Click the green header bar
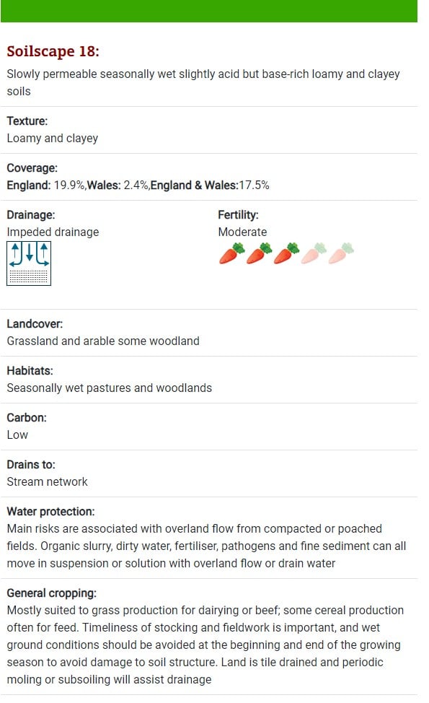 click(x=209, y=11)
